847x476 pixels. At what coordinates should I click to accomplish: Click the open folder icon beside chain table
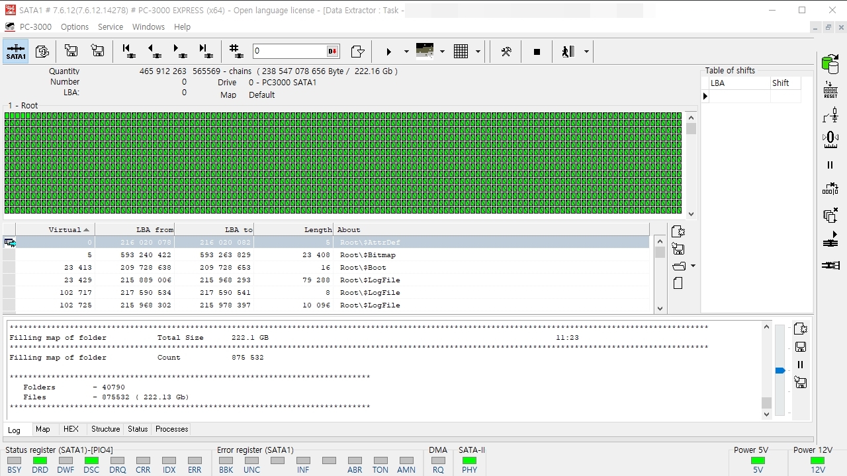[678, 266]
